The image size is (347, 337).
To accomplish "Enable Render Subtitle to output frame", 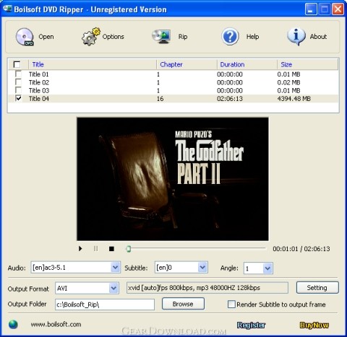I will click(231, 305).
